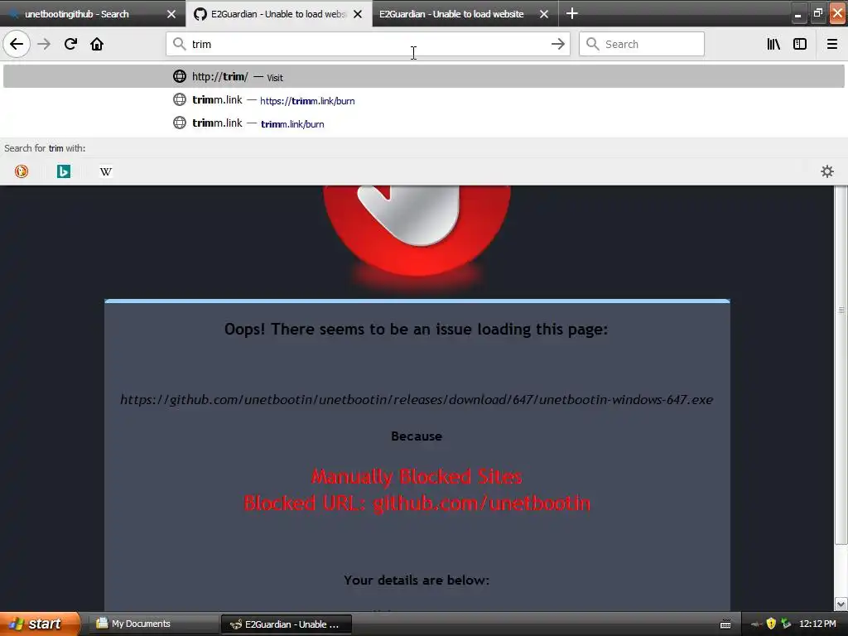Click the security shield tray icon
The height and width of the screenshot is (636, 848).
tap(771, 624)
